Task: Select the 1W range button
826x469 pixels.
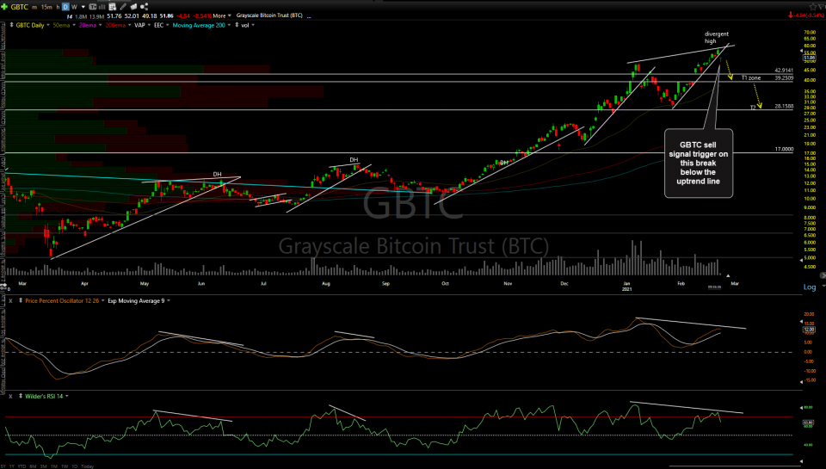Action: pyautogui.click(x=65, y=466)
